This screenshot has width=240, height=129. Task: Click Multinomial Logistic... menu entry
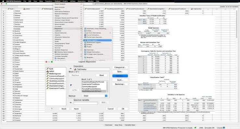pyautogui.click(x=98, y=42)
